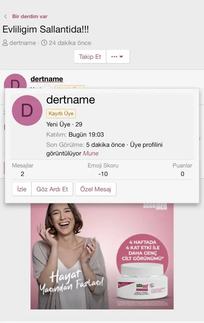Open the Bir derdim var forum link
This screenshot has width=204, height=323.
30,16
